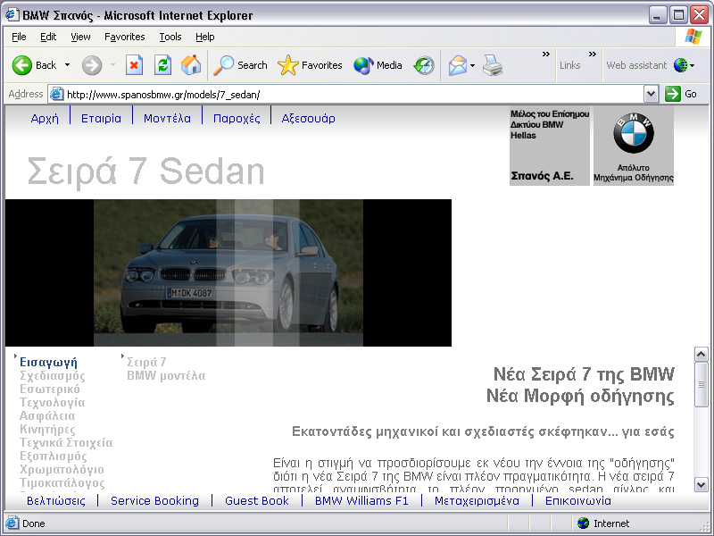This screenshot has width=714, height=536.
Task: Select Τεχνικά Στοιχεία in side menu
Action: 66,442
